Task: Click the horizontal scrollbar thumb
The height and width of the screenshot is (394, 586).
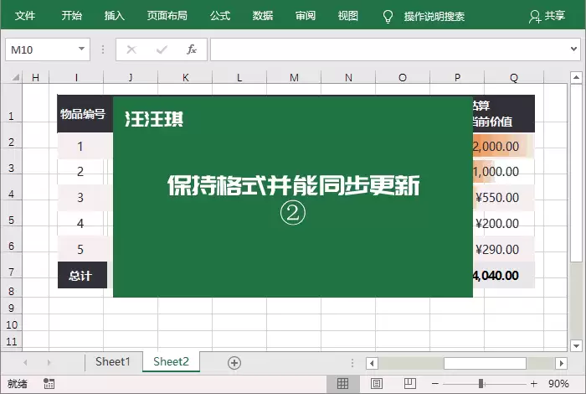Action: click(485, 363)
